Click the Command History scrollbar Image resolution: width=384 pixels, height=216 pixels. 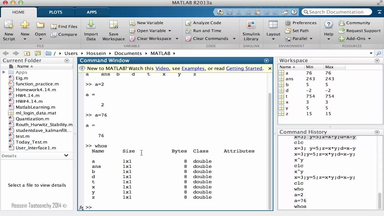380,200
